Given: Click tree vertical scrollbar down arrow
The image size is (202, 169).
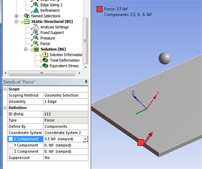Looking at the screenshot, I should (x=86, y=67).
